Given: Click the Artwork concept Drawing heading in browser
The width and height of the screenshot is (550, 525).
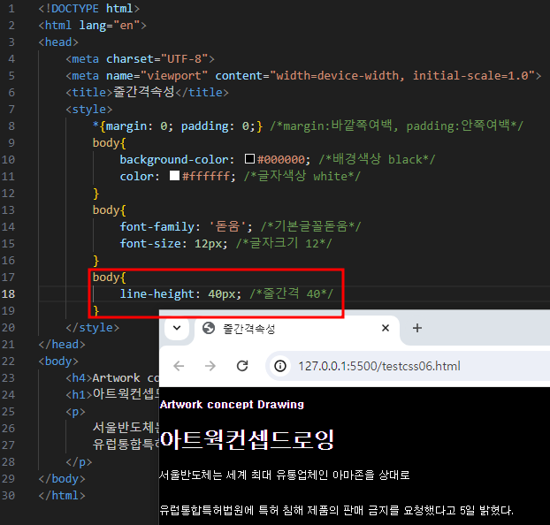Looking at the screenshot, I should (x=232, y=405).
